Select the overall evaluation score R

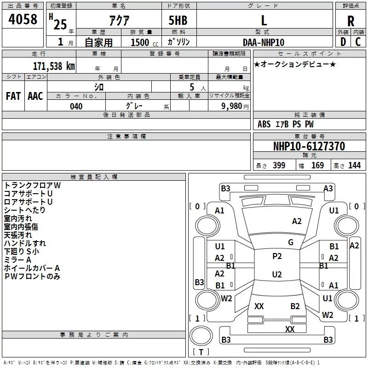point(351,21)
